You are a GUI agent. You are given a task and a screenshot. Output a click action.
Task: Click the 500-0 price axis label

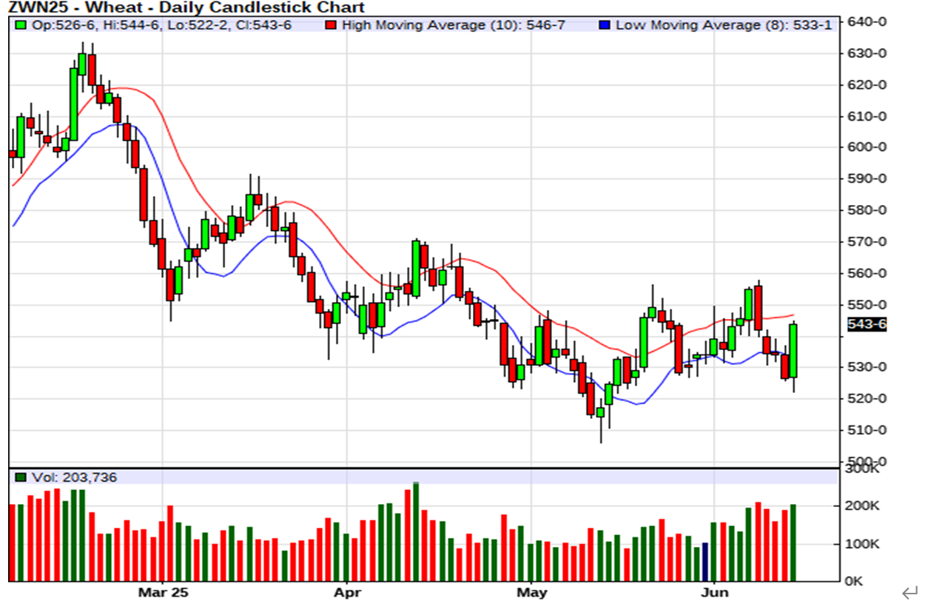(867, 460)
